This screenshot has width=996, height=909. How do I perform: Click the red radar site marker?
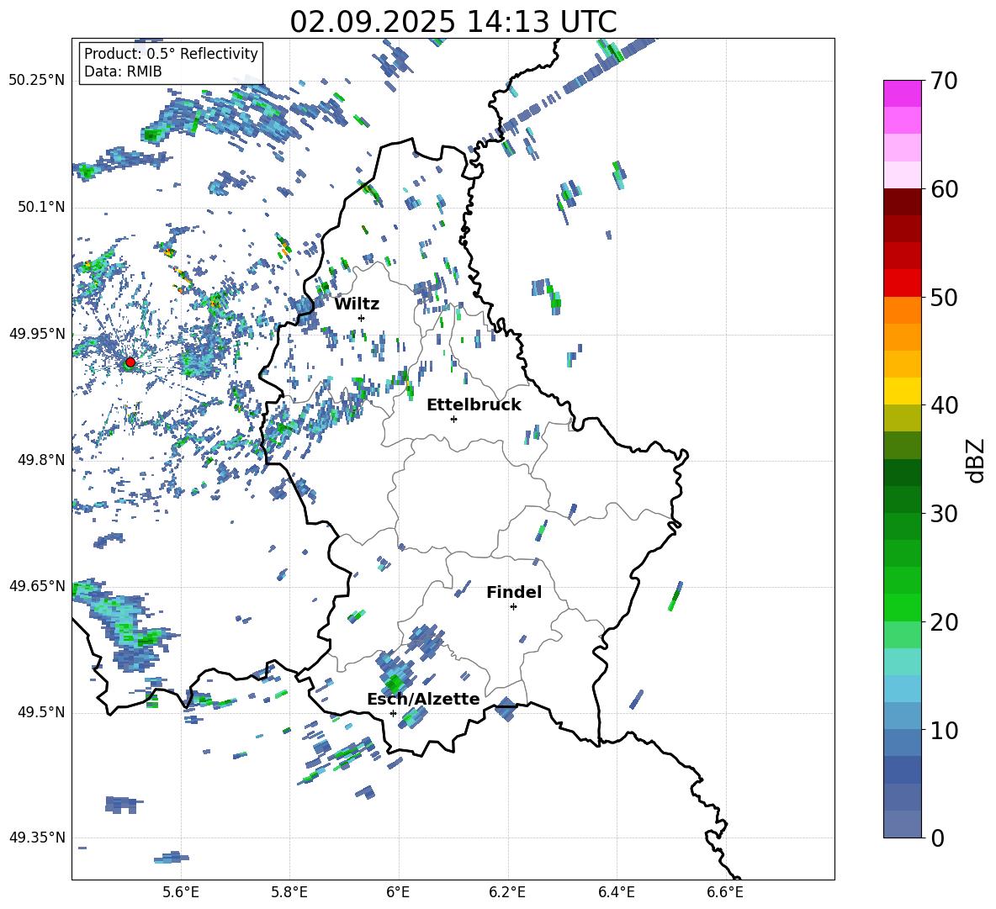point(130,362)
